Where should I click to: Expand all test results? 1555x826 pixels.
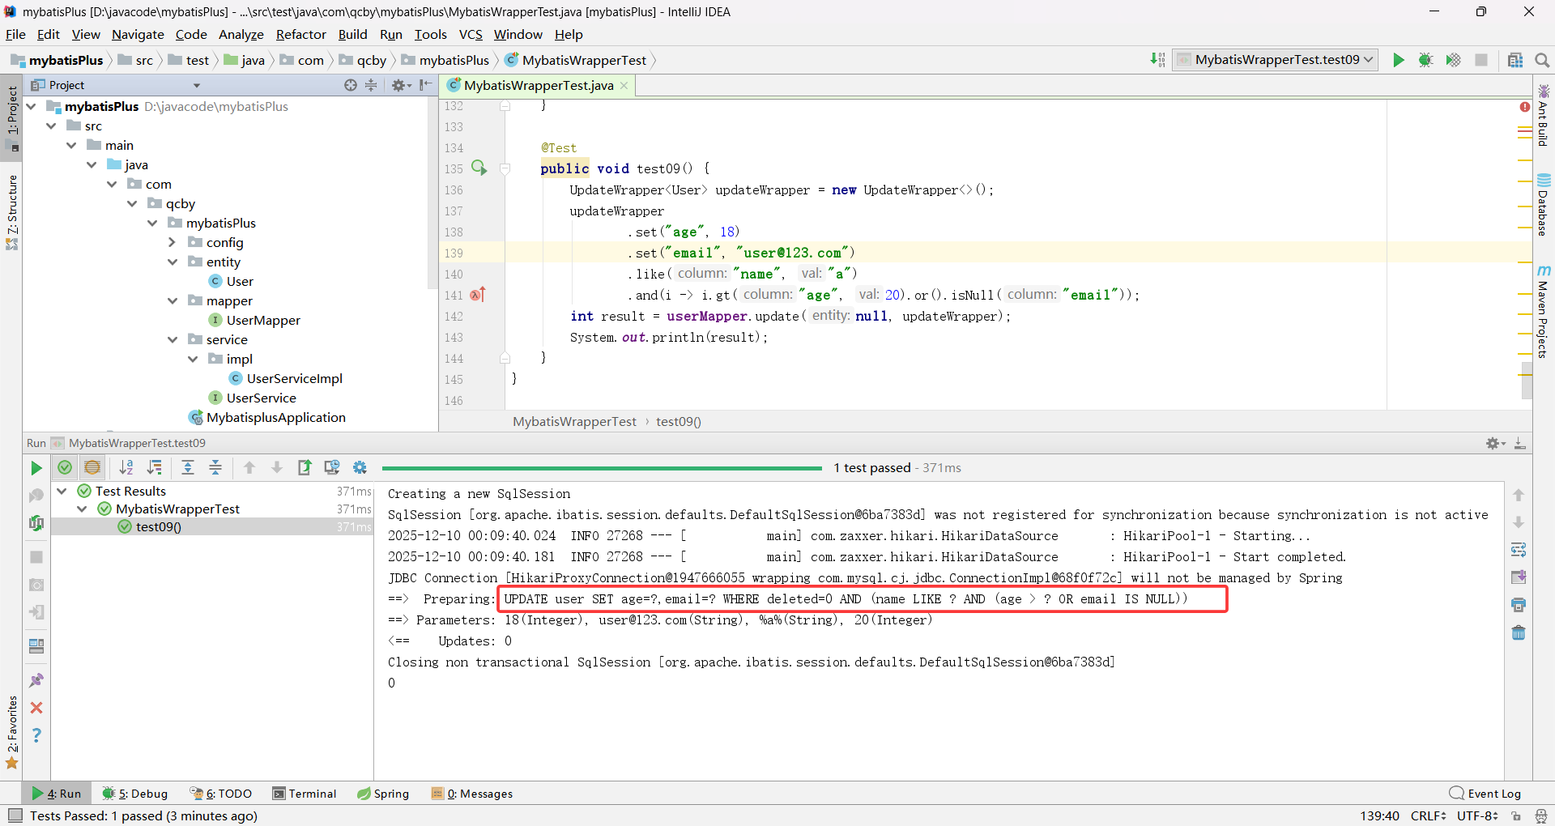(x=188, y=467)
